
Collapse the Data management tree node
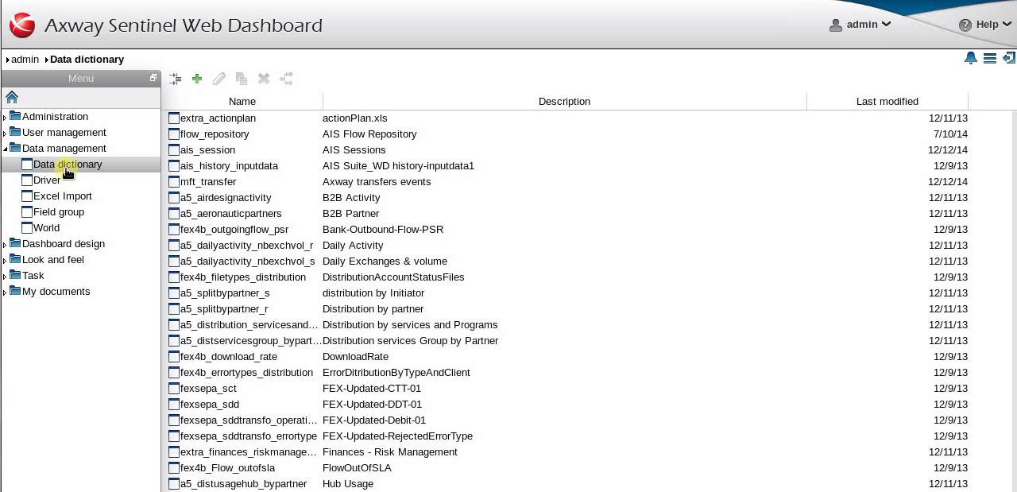coord(5,149)
